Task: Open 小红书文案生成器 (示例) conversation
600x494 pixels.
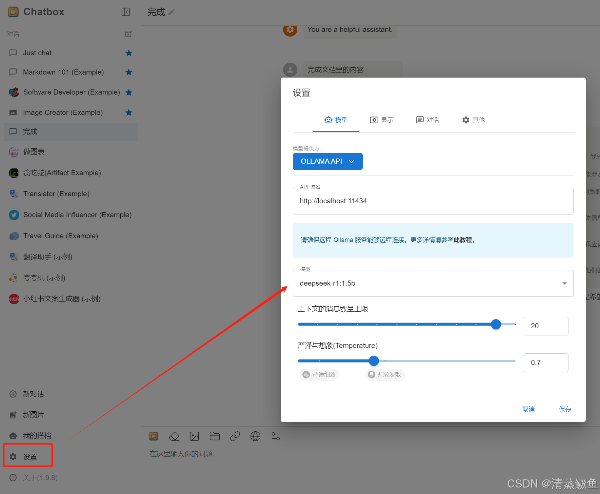Action: coord(71,299)
